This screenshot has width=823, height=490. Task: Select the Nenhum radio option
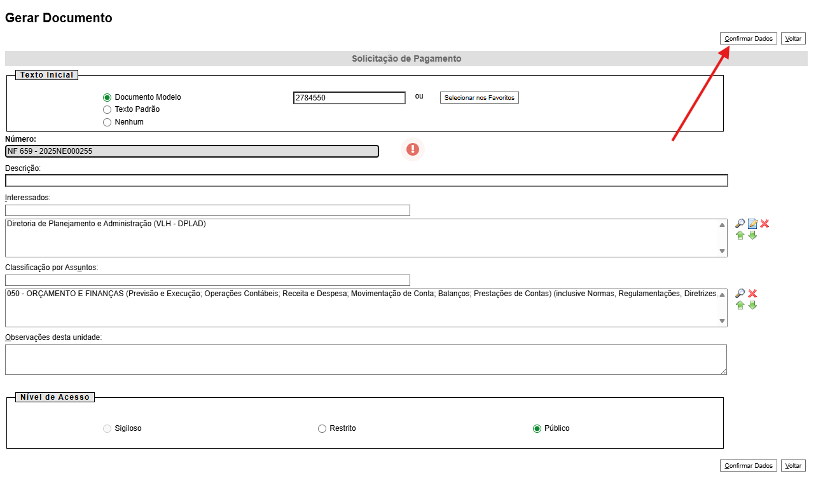tap(107, 122)
